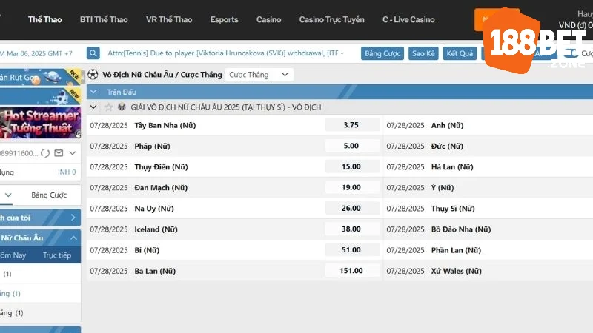Click team name Hà Lan (Nữ)
Image resolution: width=593 pixels, height=333 pixels.
point(452,167)
